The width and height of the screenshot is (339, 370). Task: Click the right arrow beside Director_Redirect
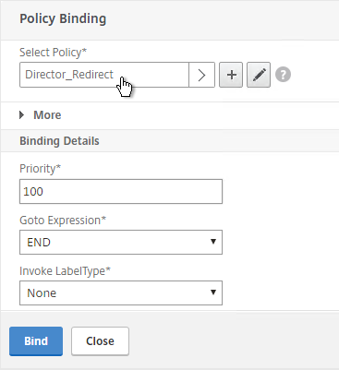tap(201, 75)
